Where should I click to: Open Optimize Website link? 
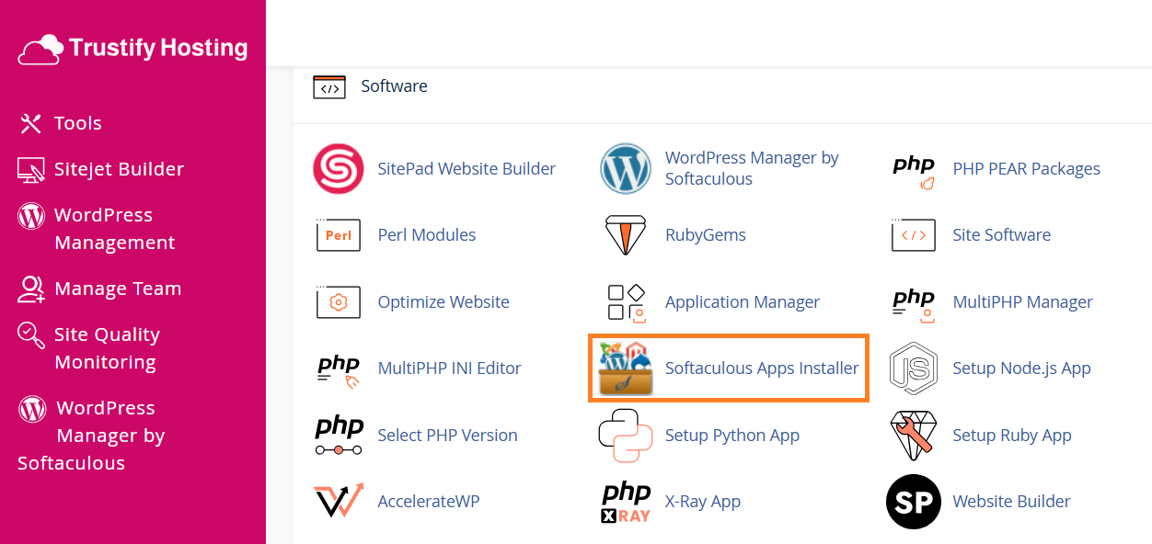[444, 301]
